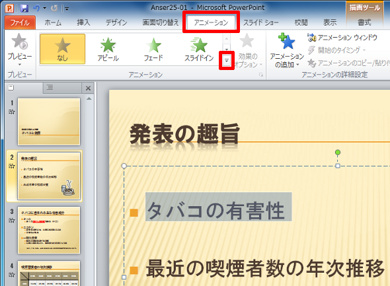Select slide 4 thumbnail with table
Viewport: 390px width, 286px height.
click(x=49, y=273)
